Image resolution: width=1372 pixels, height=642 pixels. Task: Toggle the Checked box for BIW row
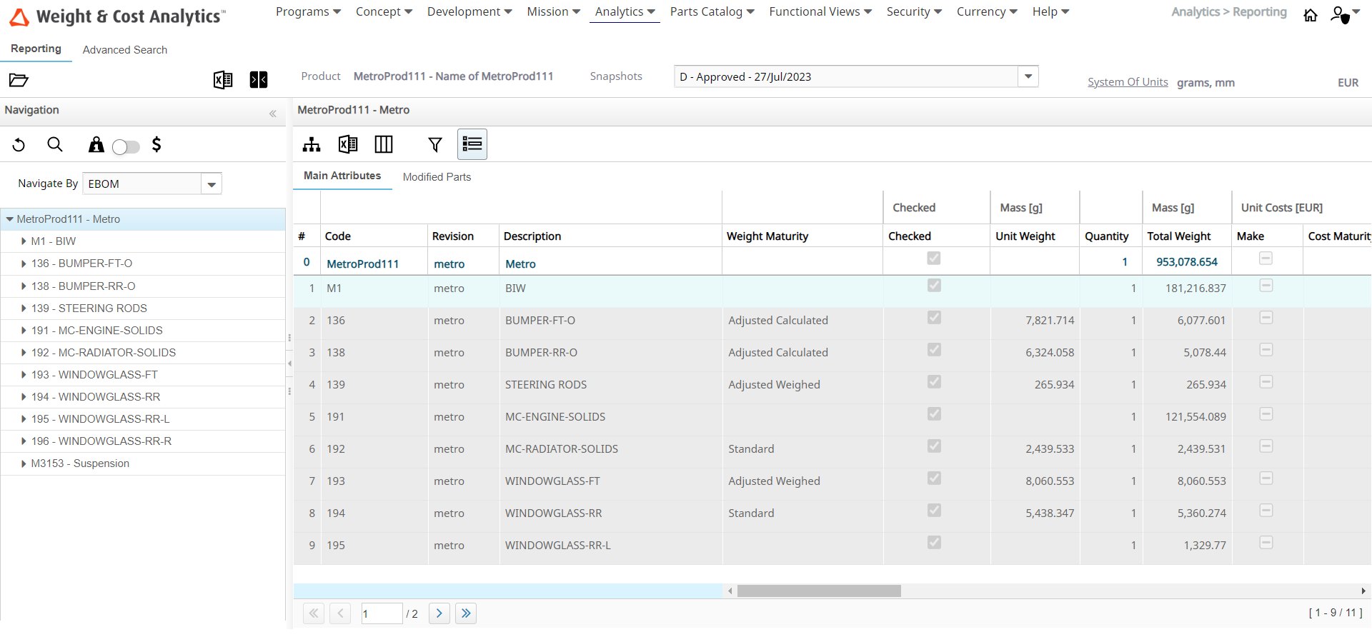934,286
